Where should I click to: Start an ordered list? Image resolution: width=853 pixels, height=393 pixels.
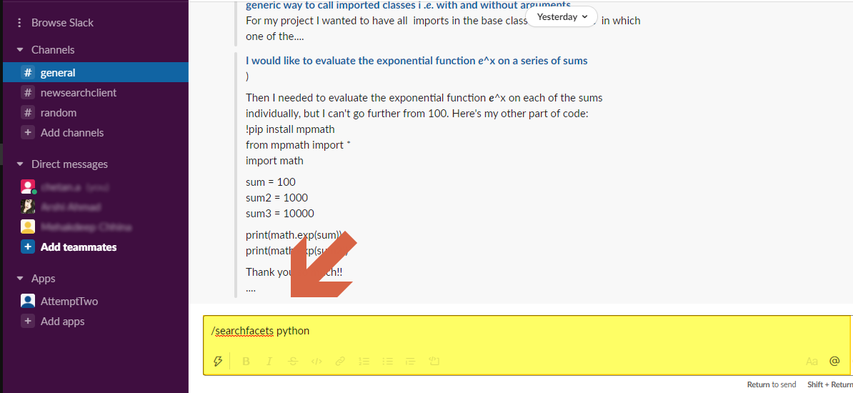tap(364, 362)
